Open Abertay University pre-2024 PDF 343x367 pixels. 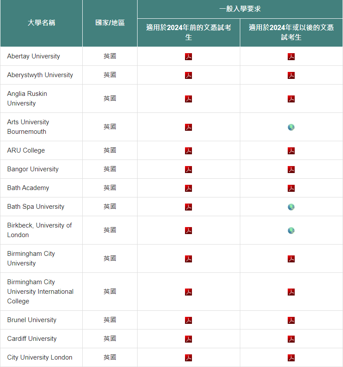click(x=188, y=57)
